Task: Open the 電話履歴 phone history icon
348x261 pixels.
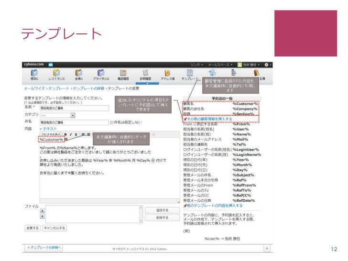Action: pos(123,75)
